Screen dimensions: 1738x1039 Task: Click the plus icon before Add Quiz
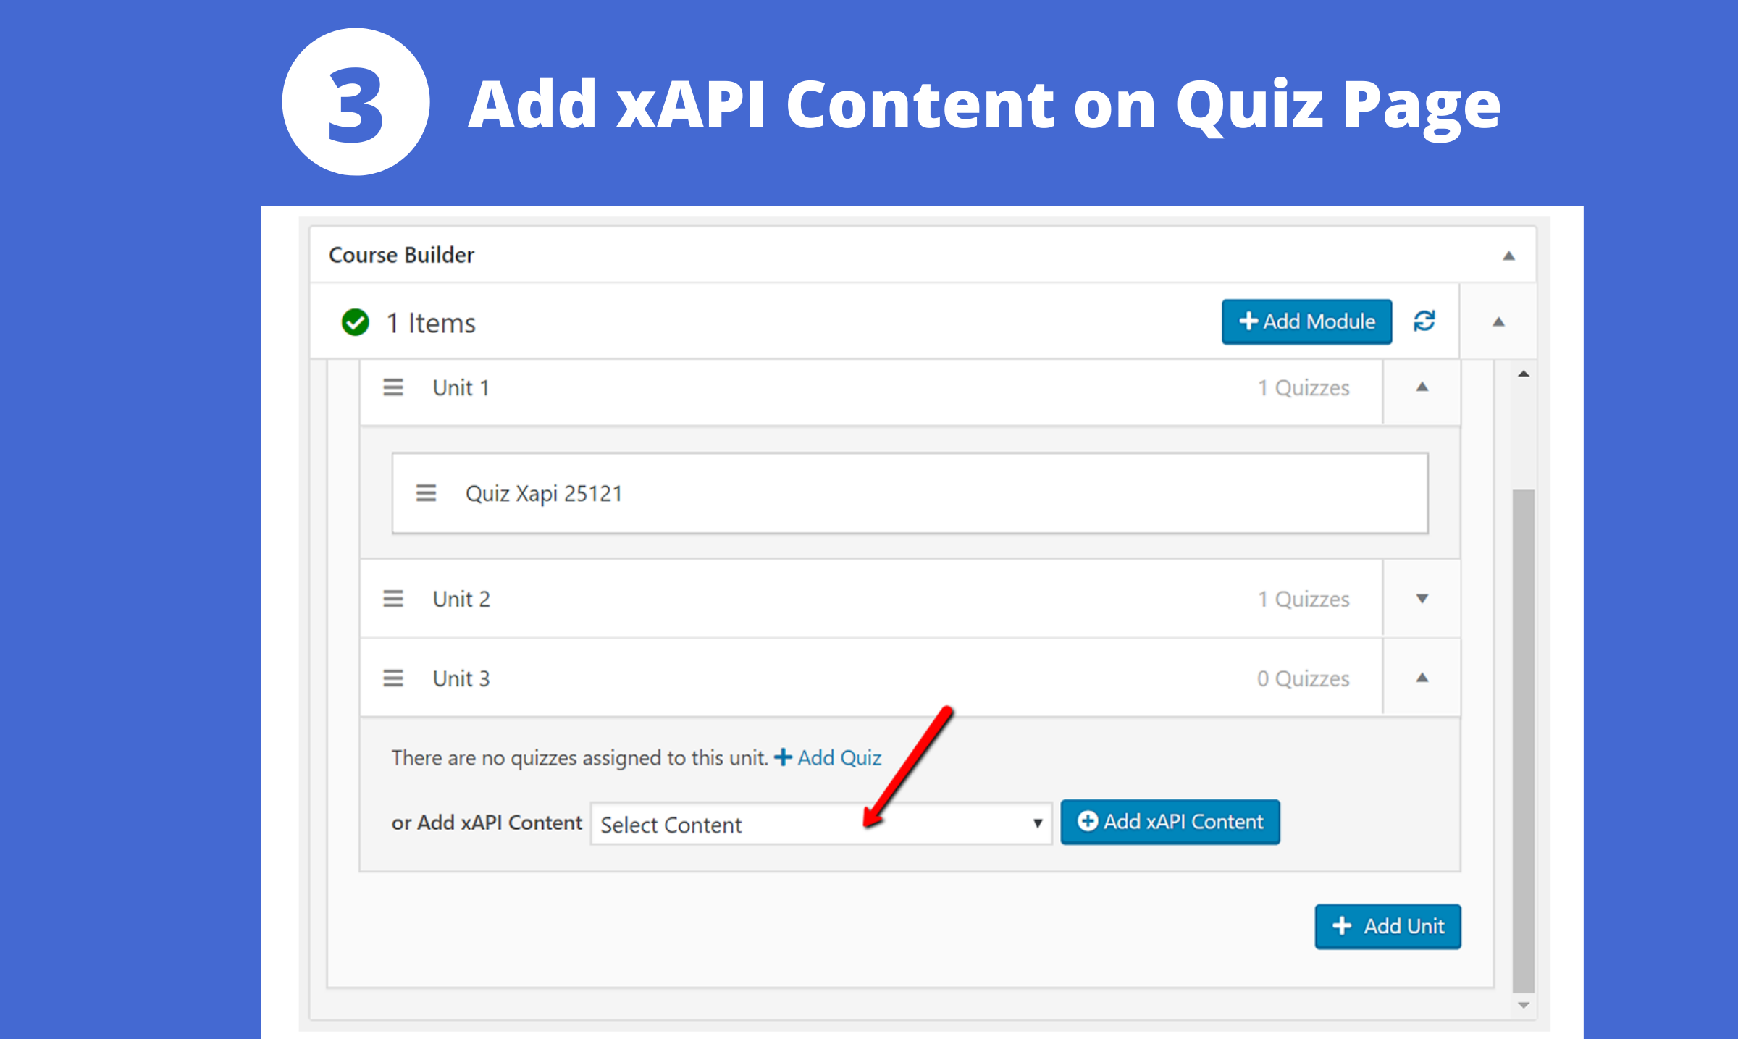pos(783,757)
